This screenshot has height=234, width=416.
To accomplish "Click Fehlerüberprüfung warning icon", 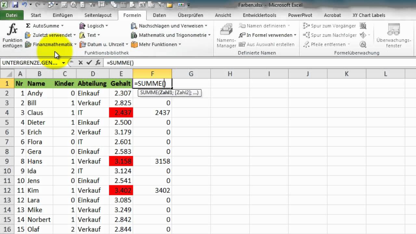I will pos(363,35).
